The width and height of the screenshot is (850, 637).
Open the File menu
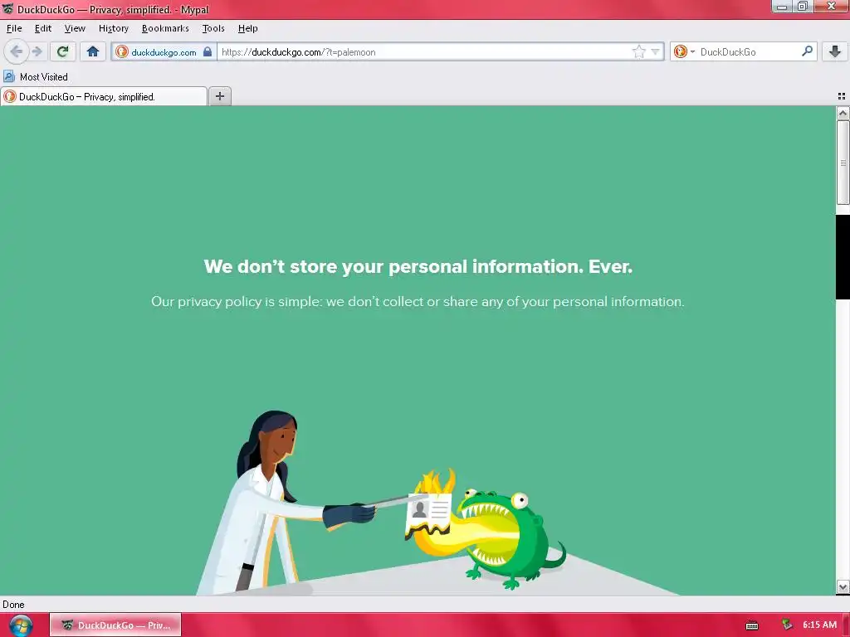point(14,28)
